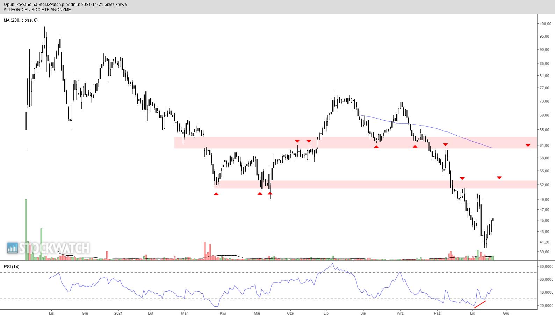Click the 'Kwi' month label

point(223,313)
